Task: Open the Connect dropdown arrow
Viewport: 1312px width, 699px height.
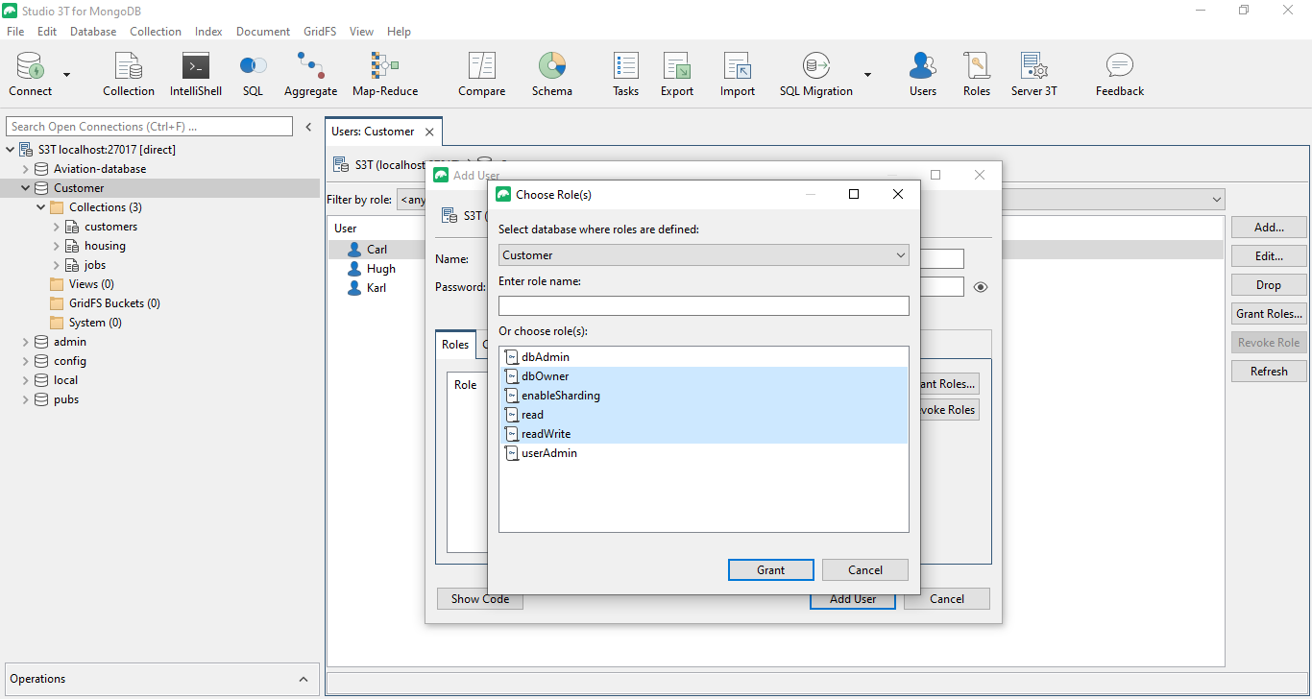Action: click(67, 75)
